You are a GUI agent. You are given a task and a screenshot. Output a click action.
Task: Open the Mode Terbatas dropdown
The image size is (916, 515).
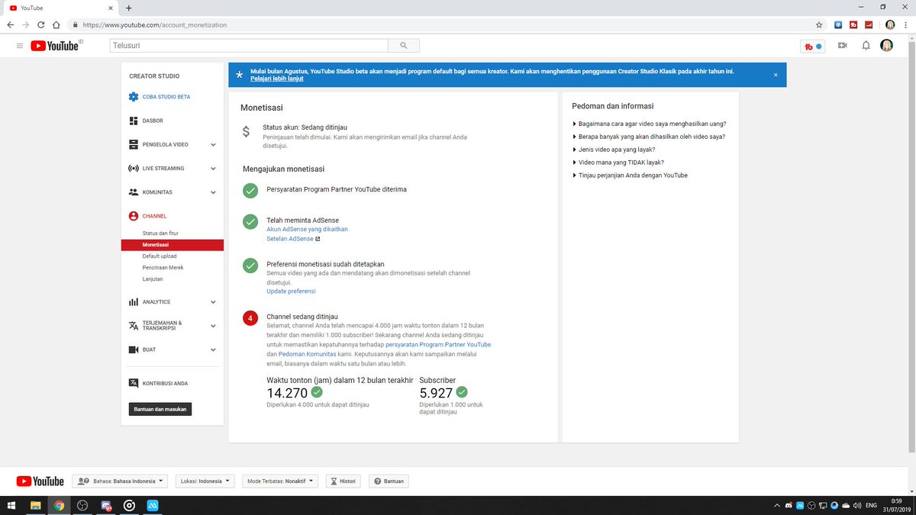[x=279, y=481]
